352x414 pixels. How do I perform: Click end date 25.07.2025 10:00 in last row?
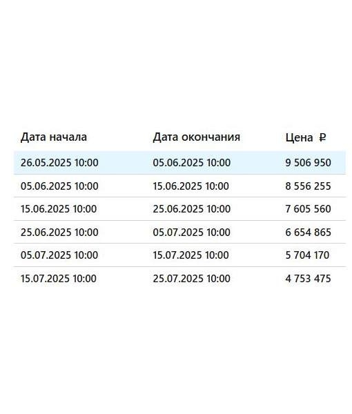tap(191, 279)
